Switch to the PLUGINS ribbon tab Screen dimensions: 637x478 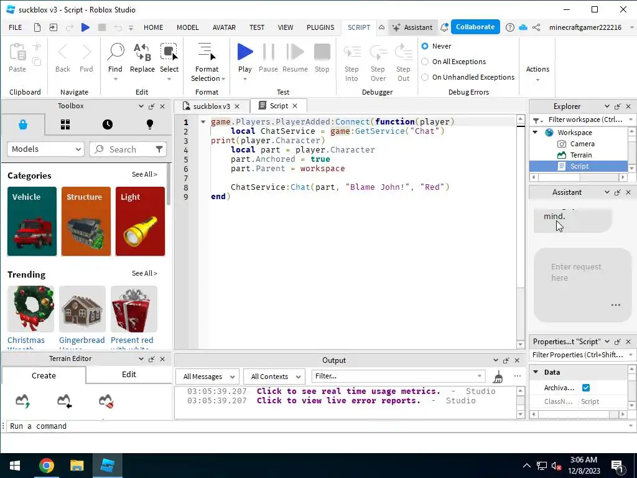click(320, 27)
